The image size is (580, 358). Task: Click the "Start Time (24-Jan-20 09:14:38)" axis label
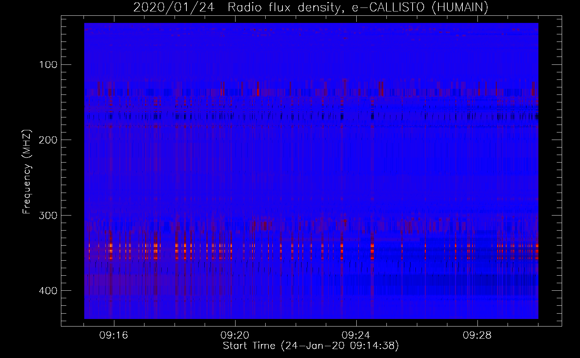tap(311, 346)
